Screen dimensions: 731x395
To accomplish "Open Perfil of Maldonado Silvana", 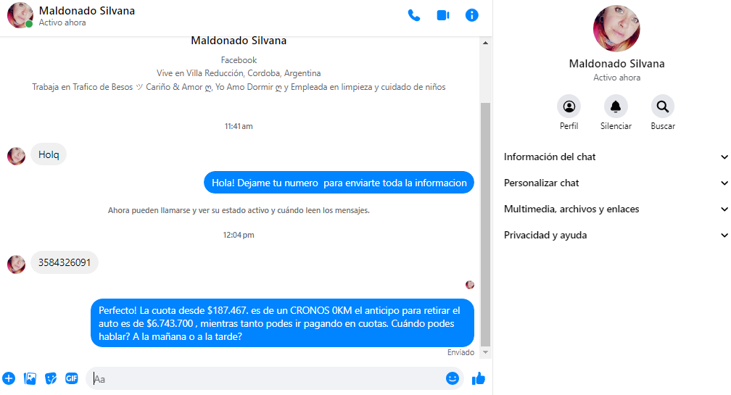I will (x=569, y=113).
